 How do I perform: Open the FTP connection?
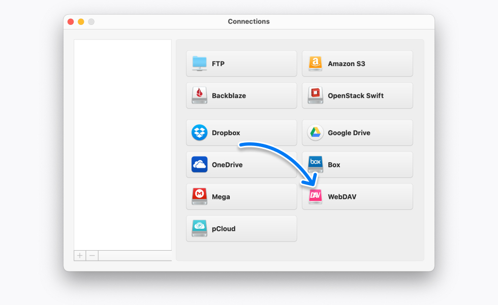tap(241, 63)
